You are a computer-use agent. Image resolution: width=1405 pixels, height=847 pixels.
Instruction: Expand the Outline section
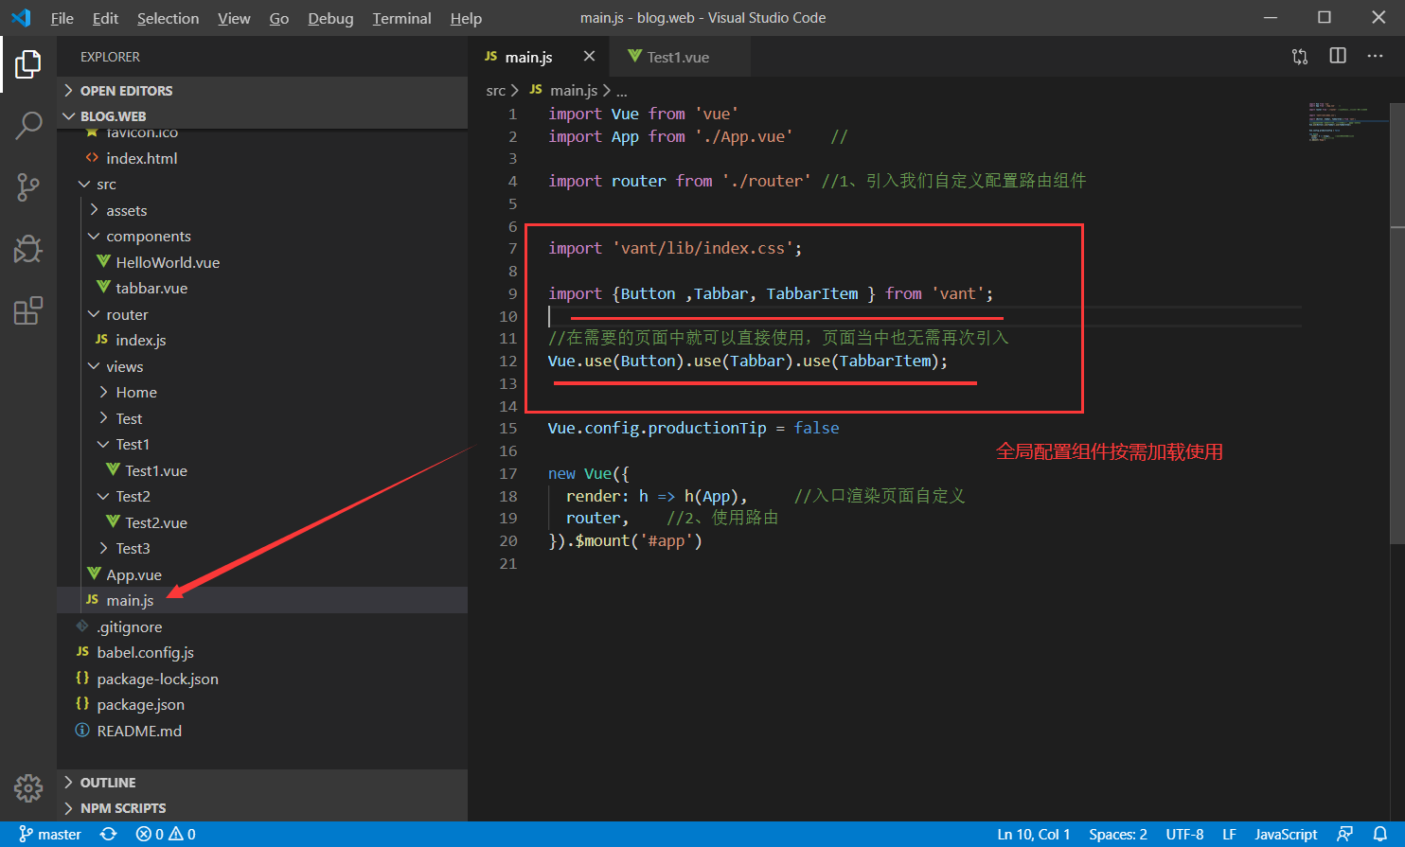click(x=262, y=783)
